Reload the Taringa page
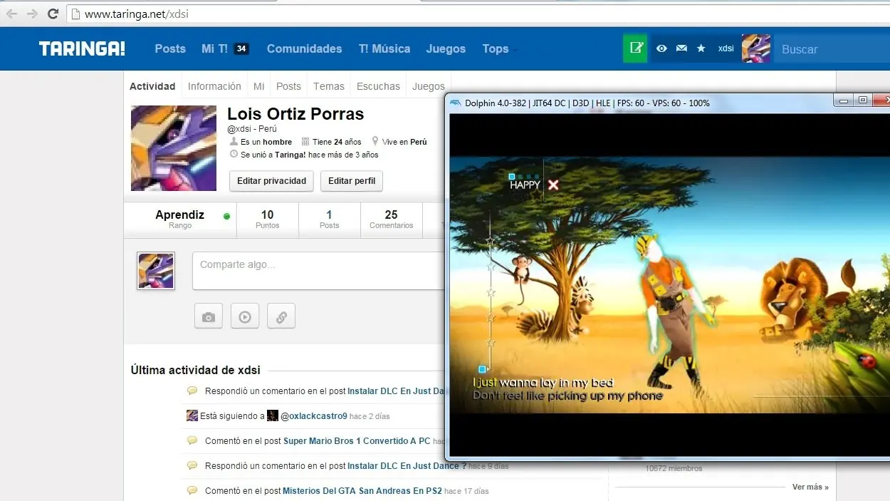890x501 pixels. 53,14
